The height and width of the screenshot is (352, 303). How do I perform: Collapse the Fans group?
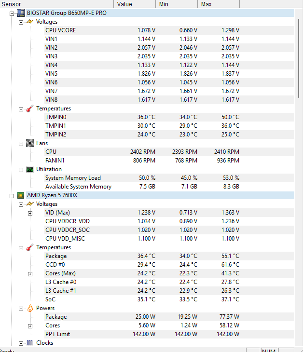[21, 143]
